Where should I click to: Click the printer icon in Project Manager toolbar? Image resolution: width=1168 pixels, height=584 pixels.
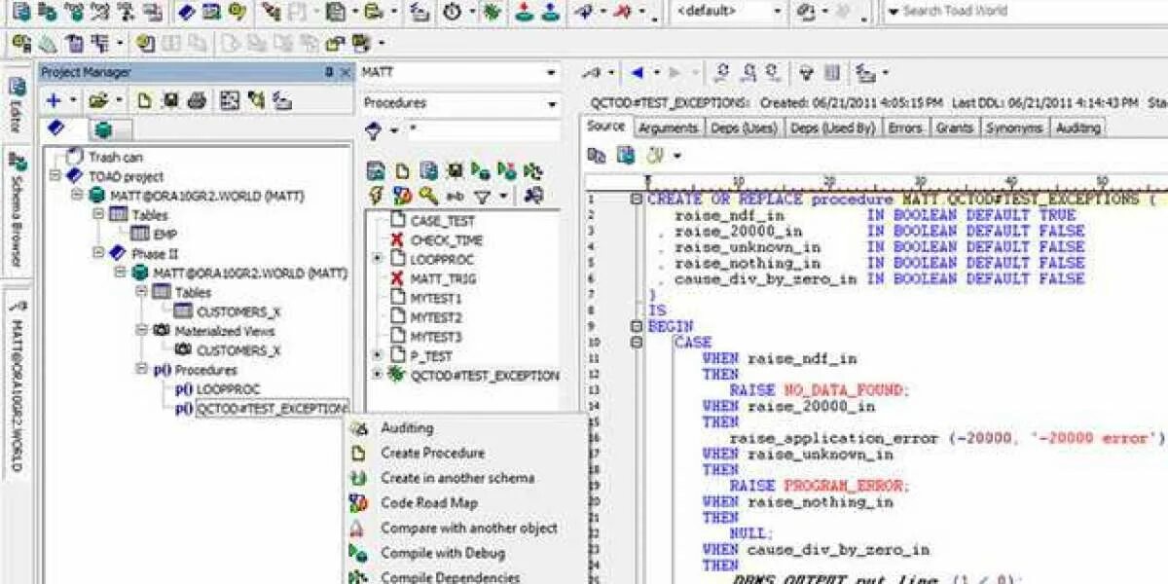click(x=198, y=100)
